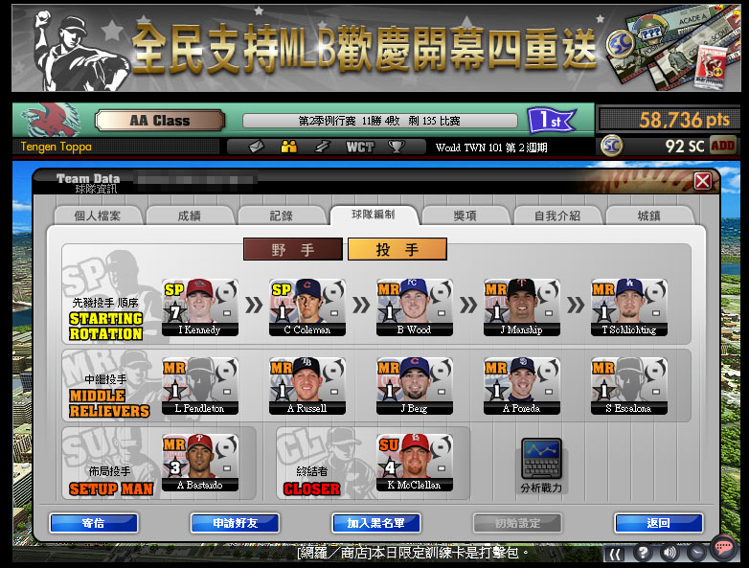Screen dimensions: 749x568
Task: Select the C Coleman player card
Action: [307, 307]
